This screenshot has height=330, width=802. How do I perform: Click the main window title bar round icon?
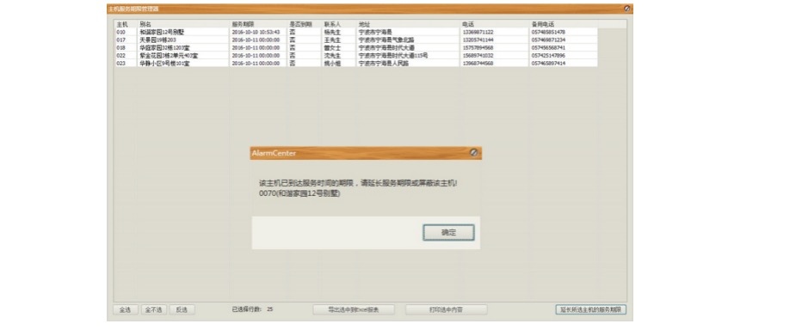coord(627,9)
